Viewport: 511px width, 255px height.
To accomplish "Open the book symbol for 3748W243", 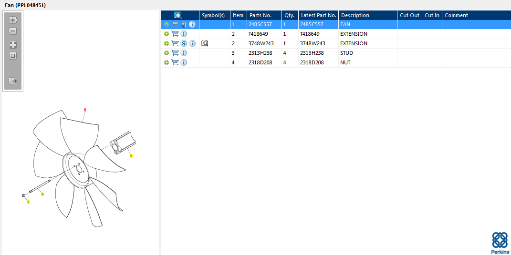I will point(205,43).
